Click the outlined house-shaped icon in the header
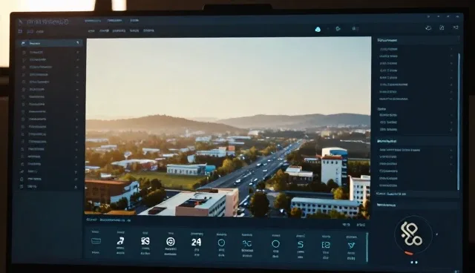 [442, 27]
